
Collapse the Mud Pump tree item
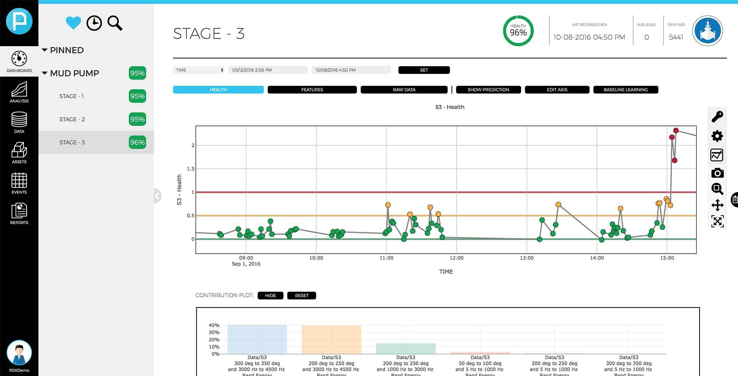click(x=45, y=73)
